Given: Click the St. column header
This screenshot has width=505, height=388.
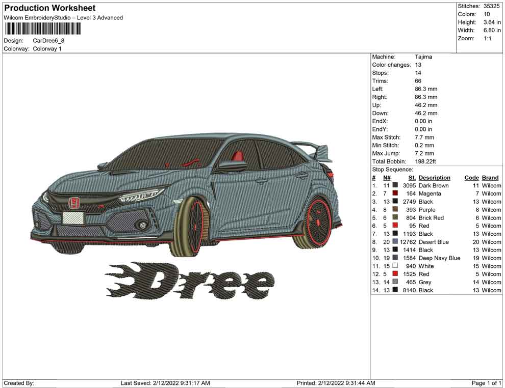Looking at the screenshot, I should tap(412, 178).
